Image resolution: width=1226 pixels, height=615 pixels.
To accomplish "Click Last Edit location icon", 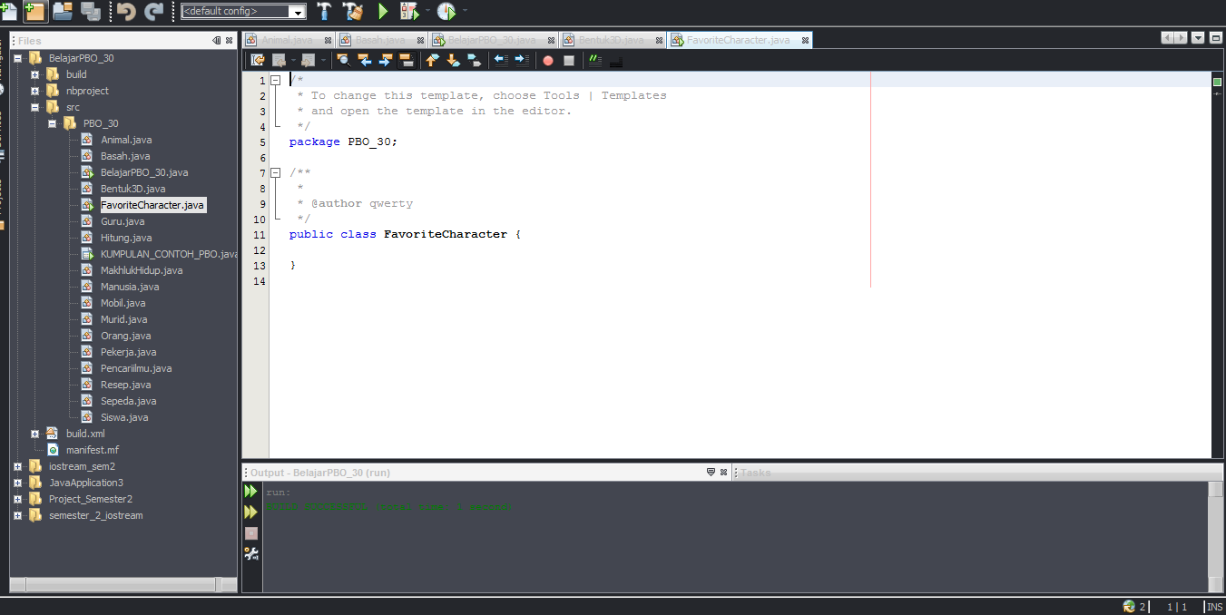I will point(258,60).
